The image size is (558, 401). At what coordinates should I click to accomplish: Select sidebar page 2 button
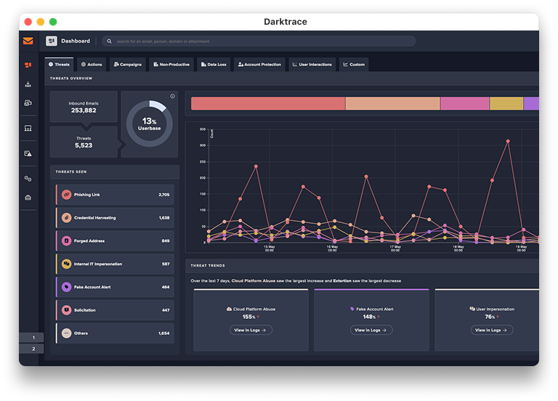(x=32, y=349)
